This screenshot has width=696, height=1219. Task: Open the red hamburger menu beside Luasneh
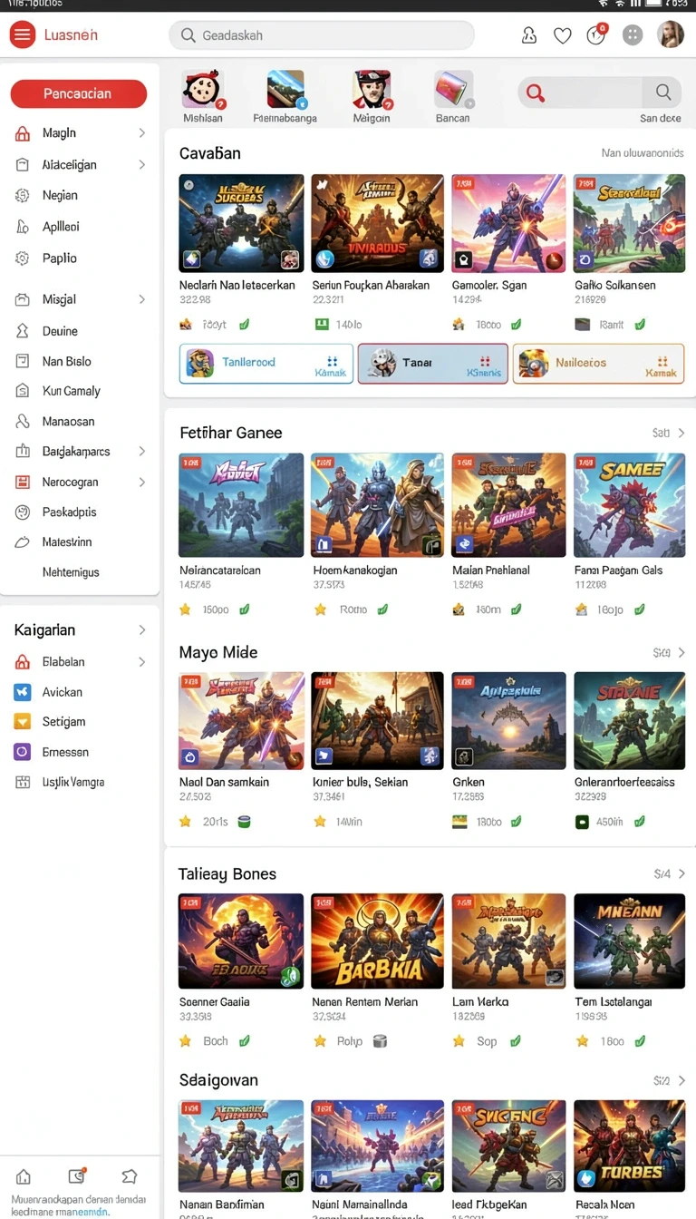[x=22, y=35]
